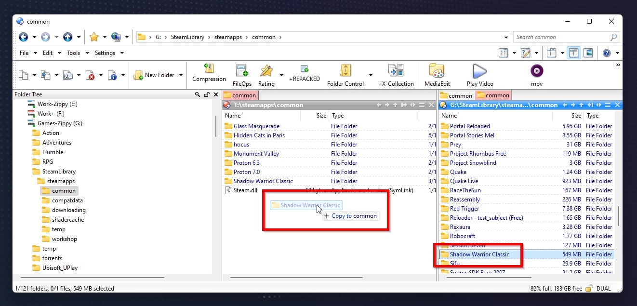Image resolution: width=637 pixels, height=306 pixels.
Task: Launch the mpv player button
Action: point(537,75)
